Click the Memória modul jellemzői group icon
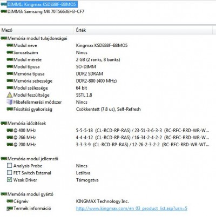 (4, 159)
